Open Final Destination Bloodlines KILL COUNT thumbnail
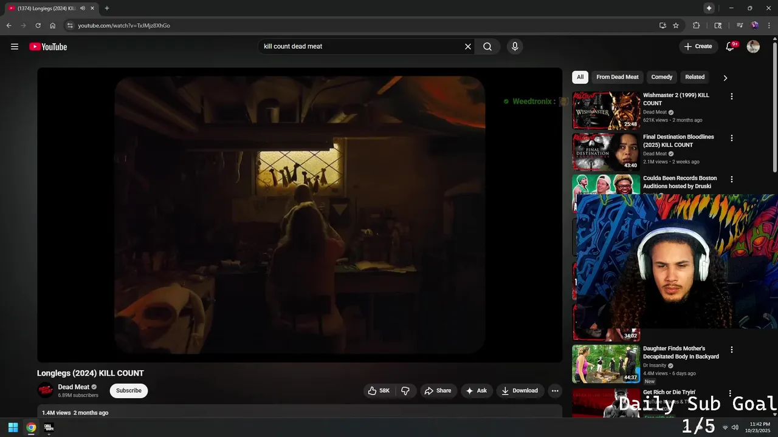The image size is (778, 437). (606, 152)
